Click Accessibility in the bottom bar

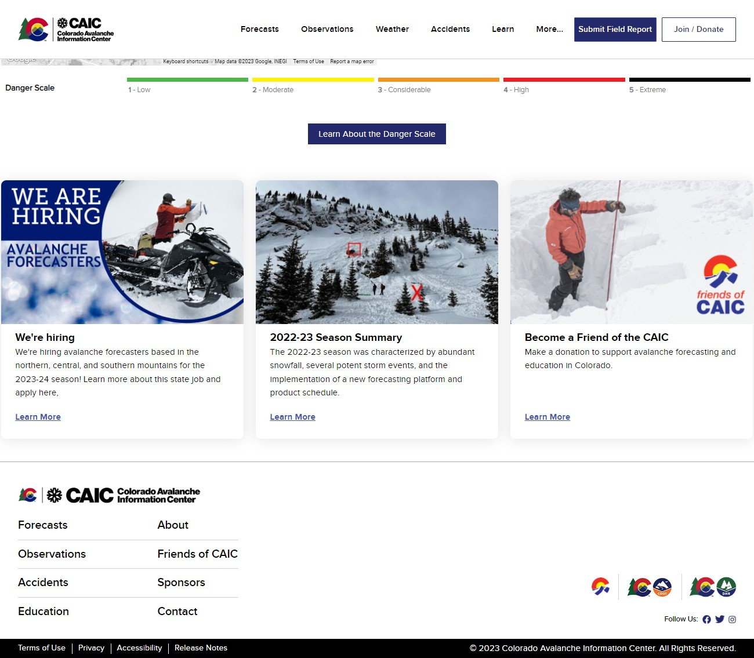pos(139,648)
